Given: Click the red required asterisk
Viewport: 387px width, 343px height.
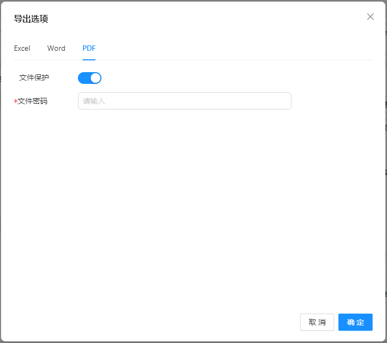Looking at the screenshot, I should pos(15,102).
